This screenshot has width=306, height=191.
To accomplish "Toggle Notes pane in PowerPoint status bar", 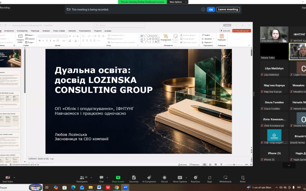I will tap(183, 165).
